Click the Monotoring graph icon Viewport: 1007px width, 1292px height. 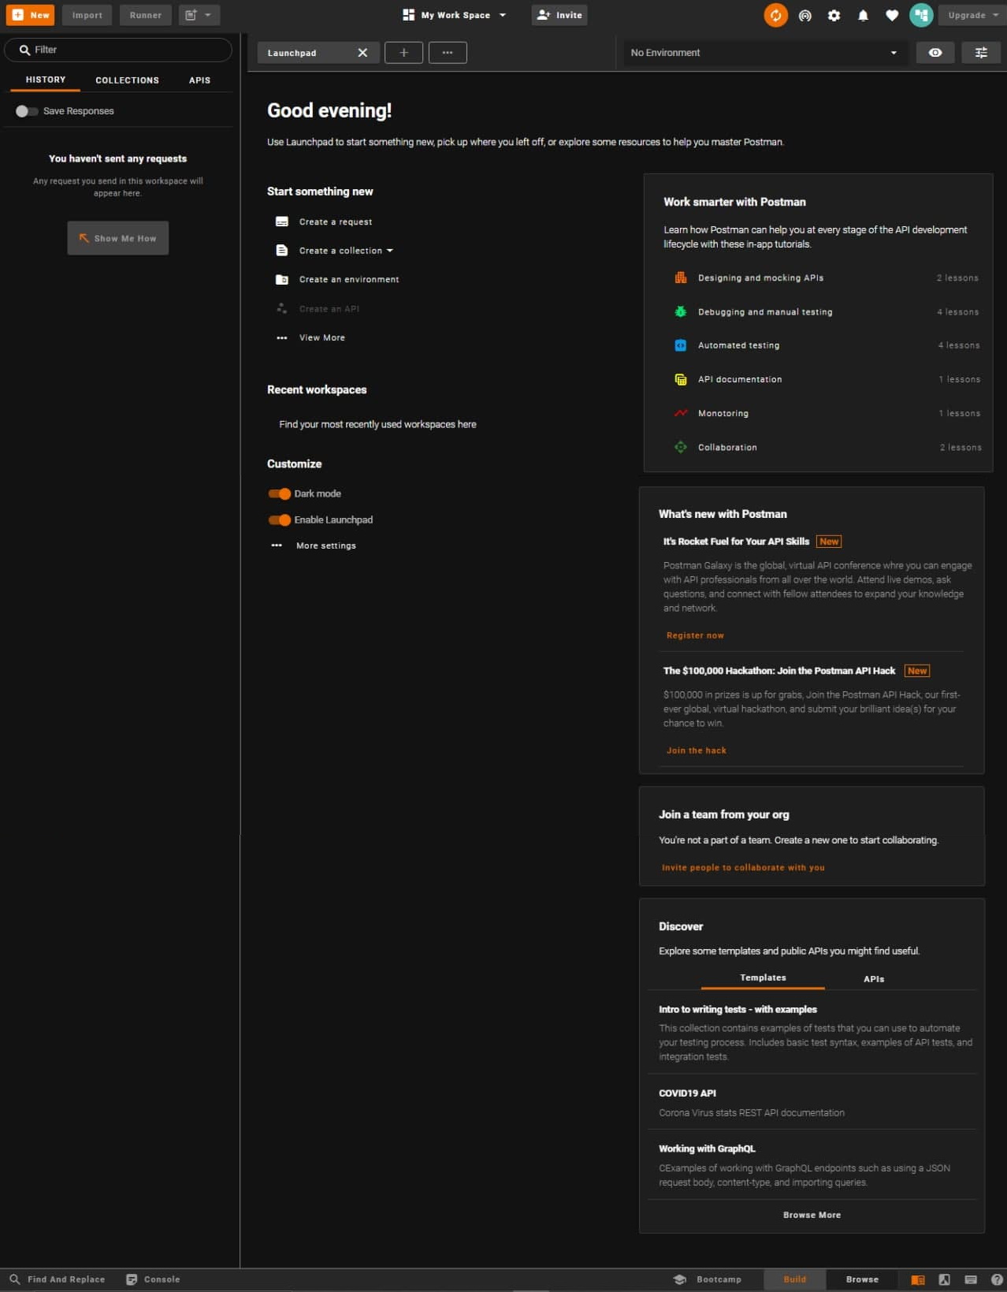681,413
